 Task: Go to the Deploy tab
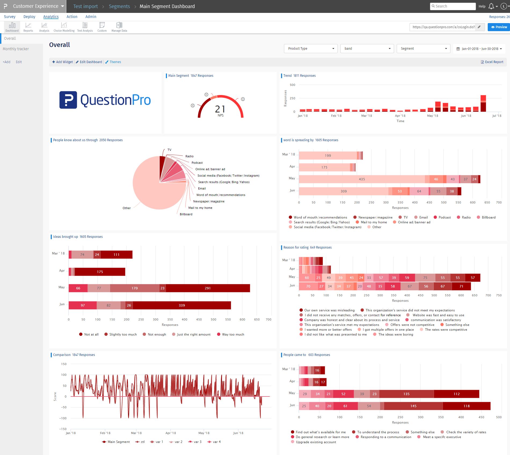click(29, 17)
